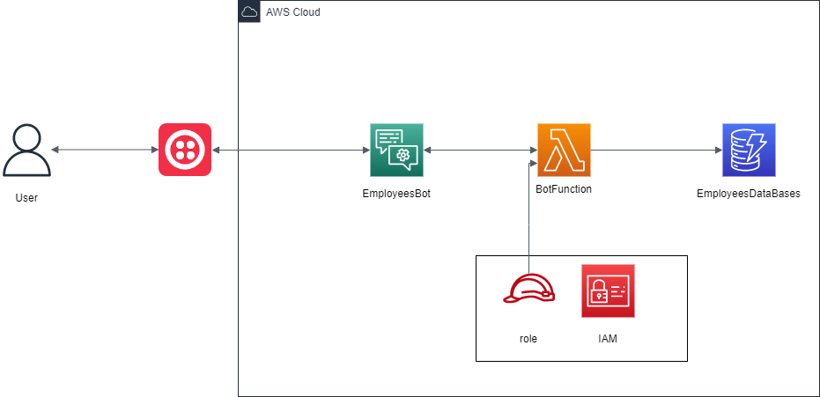Select the orange Lambda BotFunction icon

[564, 150]
